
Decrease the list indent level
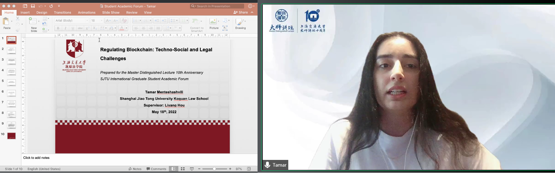[157, 21]
